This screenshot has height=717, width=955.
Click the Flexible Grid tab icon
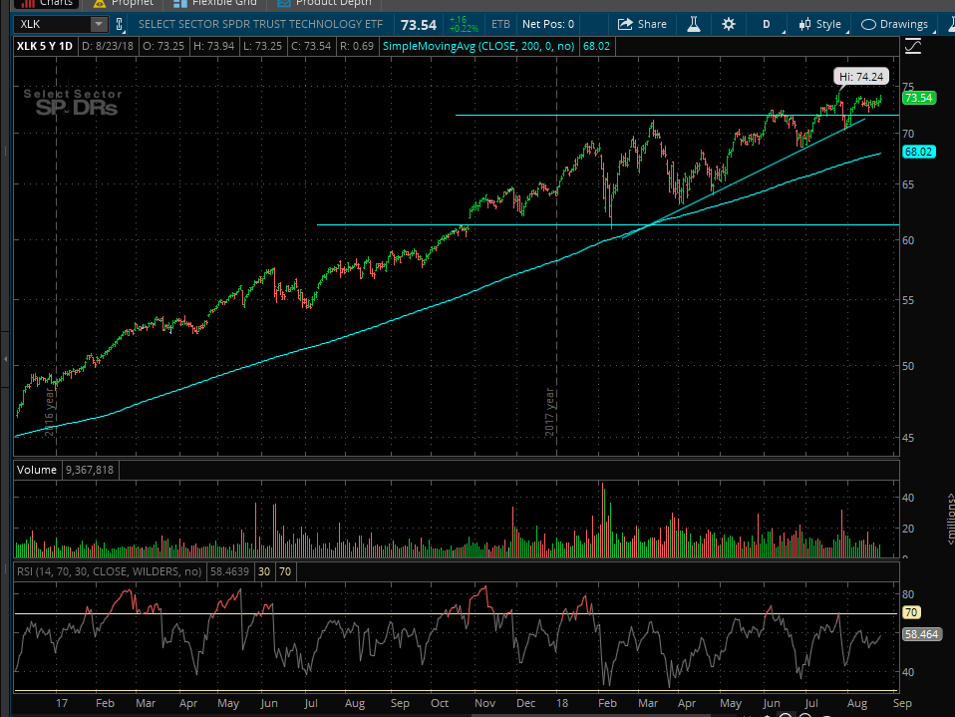[179, 3]
